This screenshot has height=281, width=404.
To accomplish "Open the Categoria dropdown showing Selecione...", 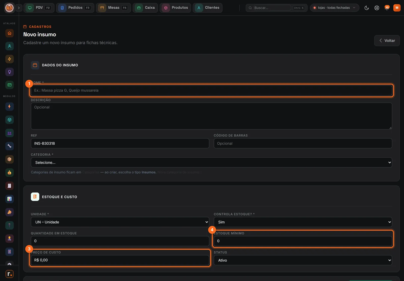I will 211,162.
